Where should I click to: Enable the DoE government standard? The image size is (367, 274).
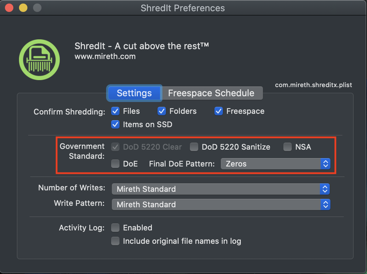[x=115, y=164]
